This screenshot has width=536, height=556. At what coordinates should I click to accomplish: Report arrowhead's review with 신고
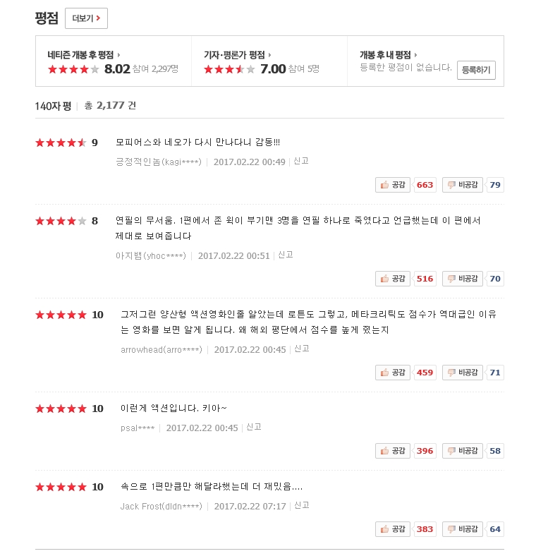[302, 349]
